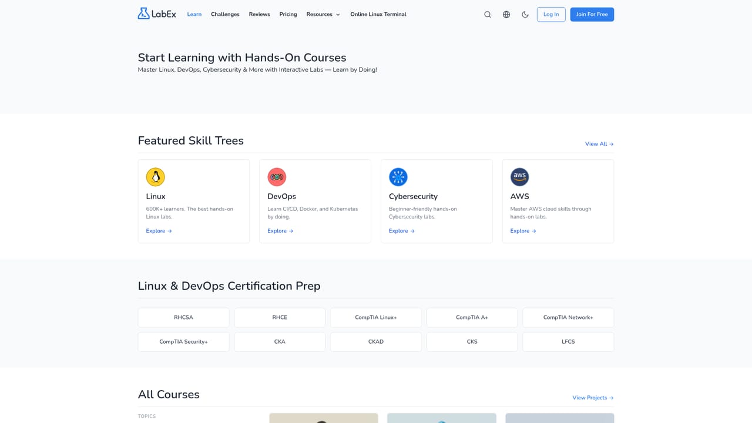Click the Start Learning with Hands-On Courses heading
The width and height of the screenshot is (752, 423).
[242, 58]
